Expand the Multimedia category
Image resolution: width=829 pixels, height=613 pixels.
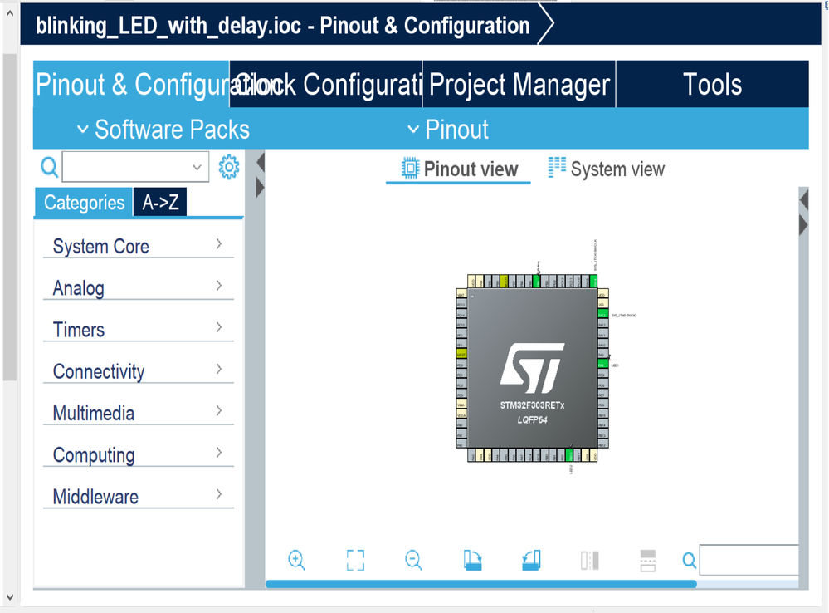coord(138,413)
